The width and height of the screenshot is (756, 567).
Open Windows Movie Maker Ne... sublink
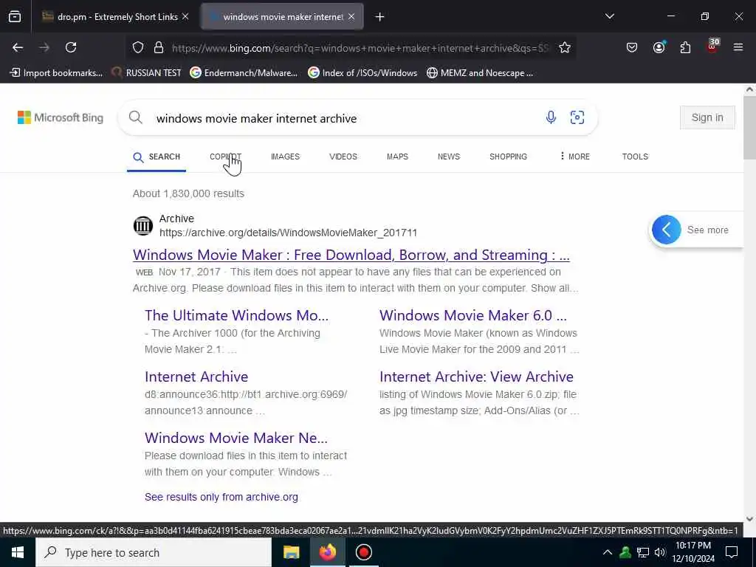tap(236, 438)
